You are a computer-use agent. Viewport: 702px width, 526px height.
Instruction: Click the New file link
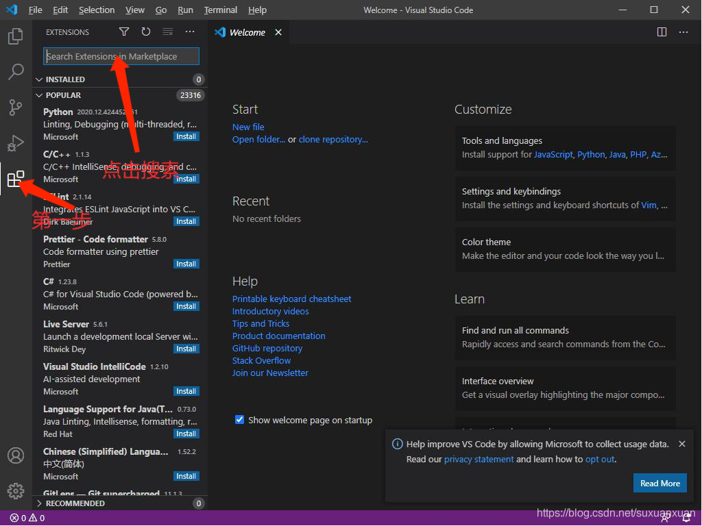coord(248,127)
